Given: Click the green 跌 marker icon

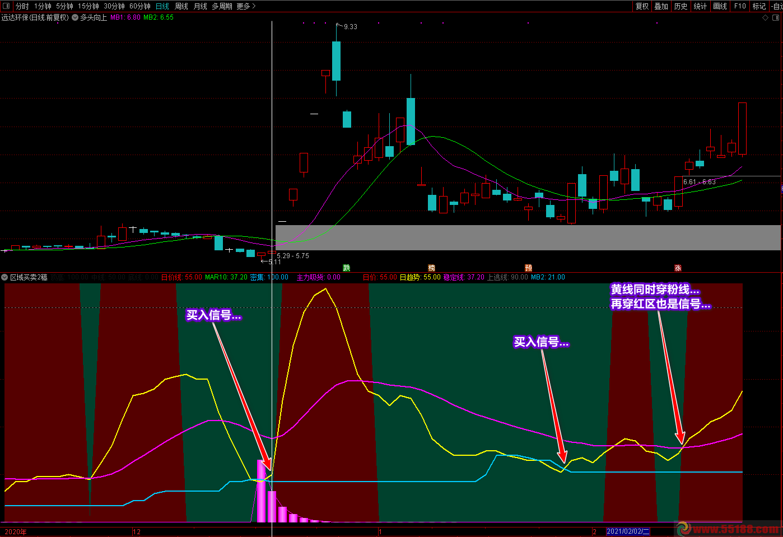Looking at the screenshot, I should 347,268.
